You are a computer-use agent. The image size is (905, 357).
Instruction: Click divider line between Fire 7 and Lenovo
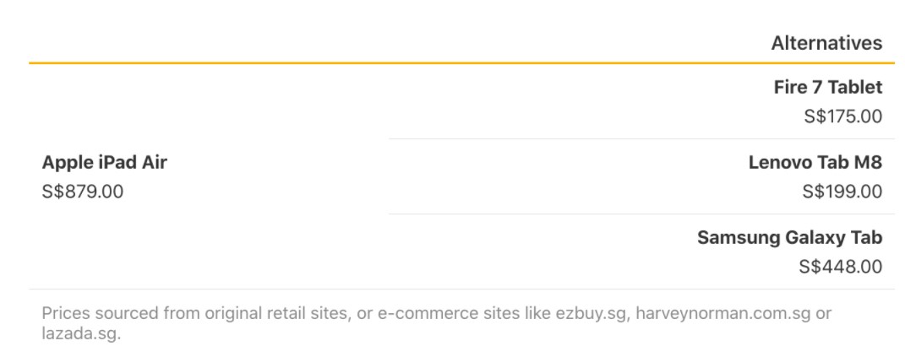point(642,139)
